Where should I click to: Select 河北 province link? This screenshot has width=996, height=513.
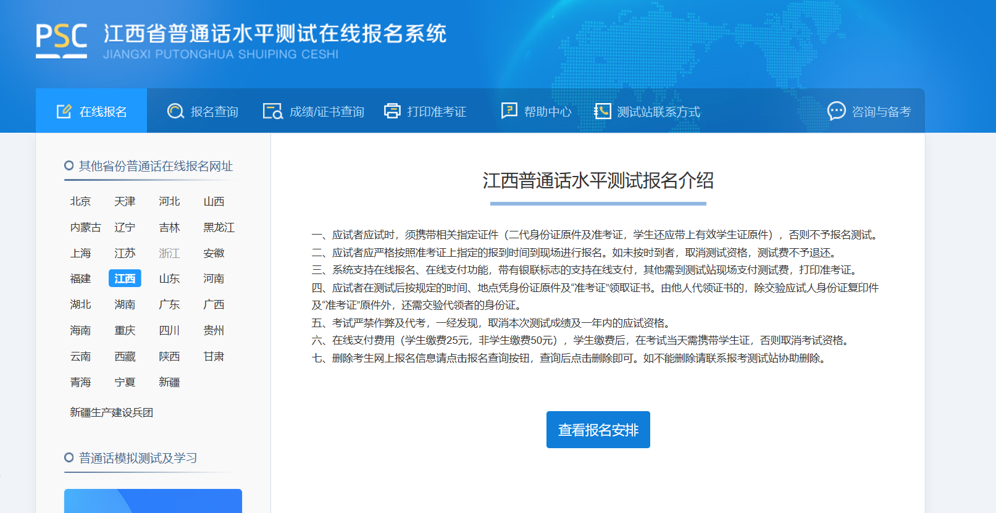tap(169, 201)
